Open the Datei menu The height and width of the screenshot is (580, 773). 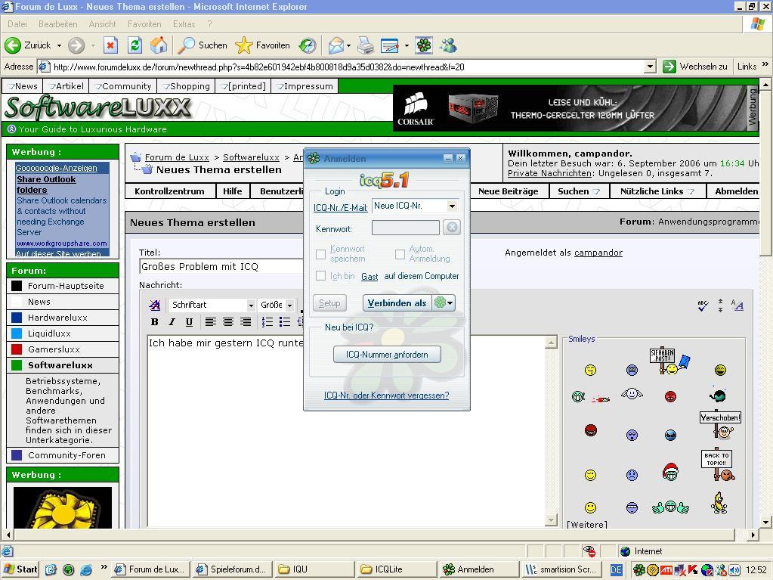pyautogui.click(x=17, y=24)
